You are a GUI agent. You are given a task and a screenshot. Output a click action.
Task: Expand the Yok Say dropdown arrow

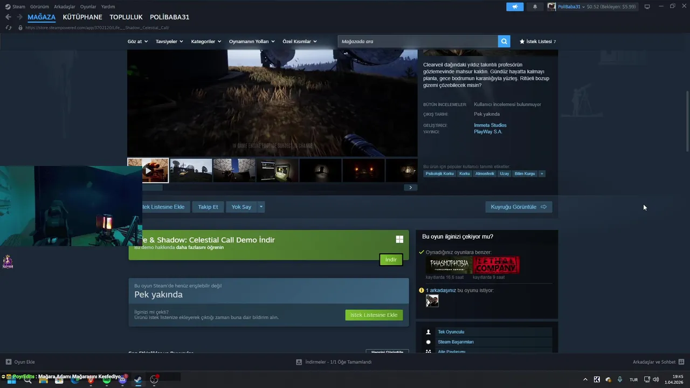tap(261, 207)
